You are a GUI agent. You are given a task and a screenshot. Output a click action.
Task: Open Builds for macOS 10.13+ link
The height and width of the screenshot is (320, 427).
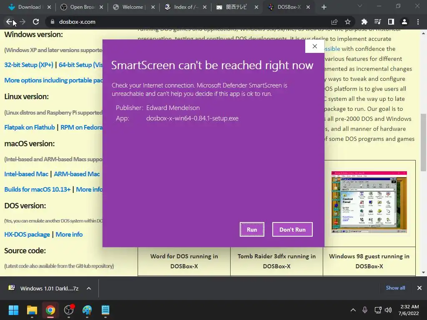point(37,190)
